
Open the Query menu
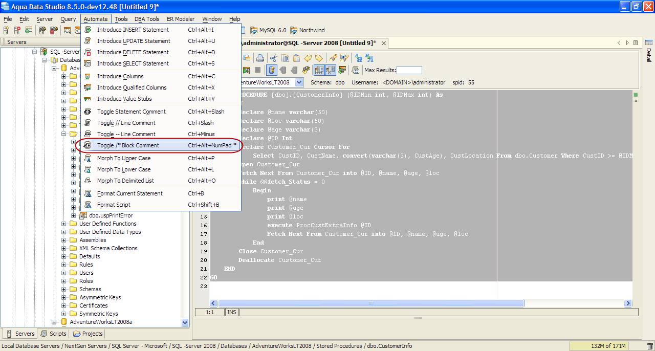[x=68, y=19]
